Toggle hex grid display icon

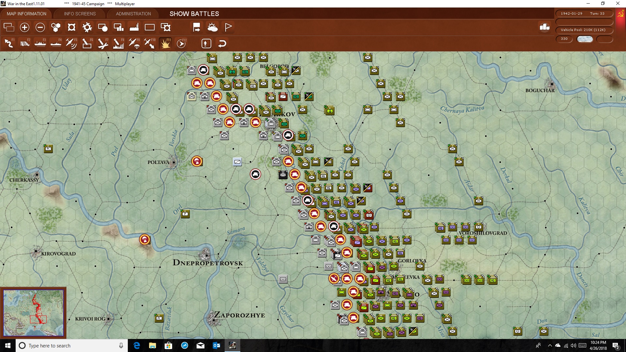(x=56, y=27)
